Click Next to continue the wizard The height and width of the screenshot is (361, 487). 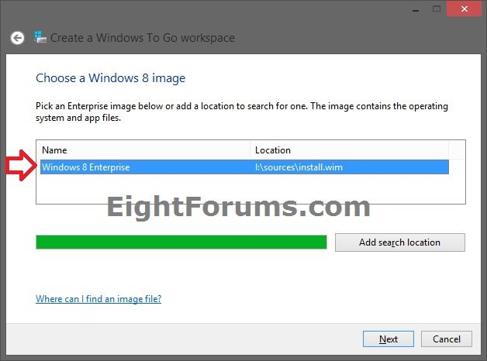389,339
